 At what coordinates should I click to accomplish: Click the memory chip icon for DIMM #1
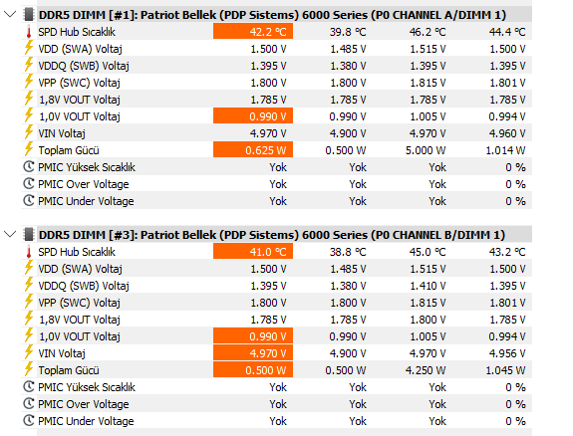tap(29, 15)
